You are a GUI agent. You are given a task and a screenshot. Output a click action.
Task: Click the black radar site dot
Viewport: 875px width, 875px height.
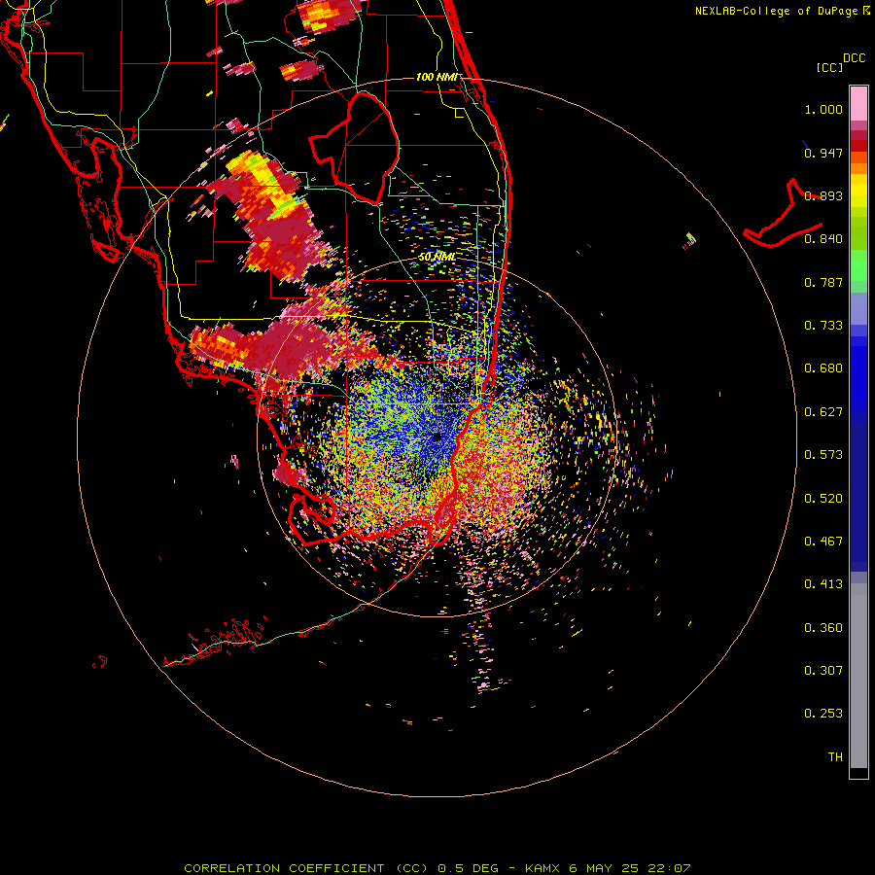[437, 437]
